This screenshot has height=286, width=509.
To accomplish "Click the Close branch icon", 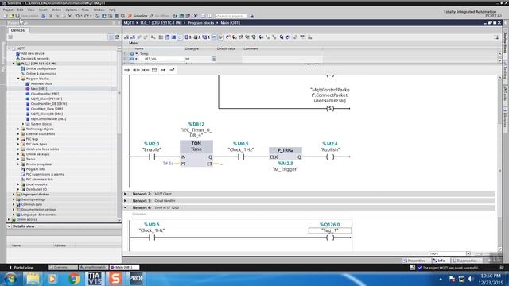I will click(172, 70).
